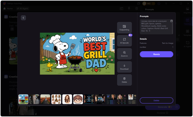Click the upload arrow icon in top toolbar
The width and height of the screenshot is (193, 117).
tap(129, 9)
